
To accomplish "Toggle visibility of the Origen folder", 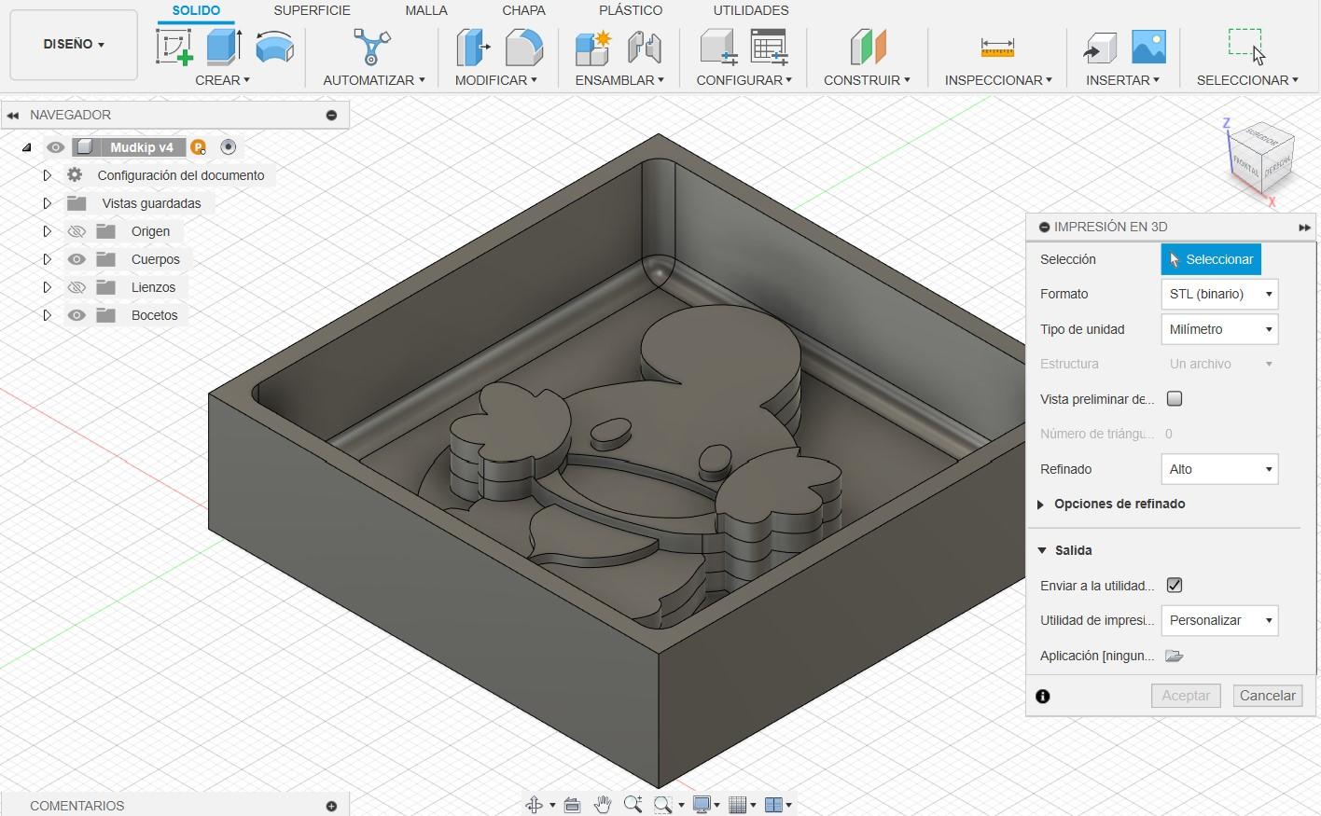I will pos(76,231).
